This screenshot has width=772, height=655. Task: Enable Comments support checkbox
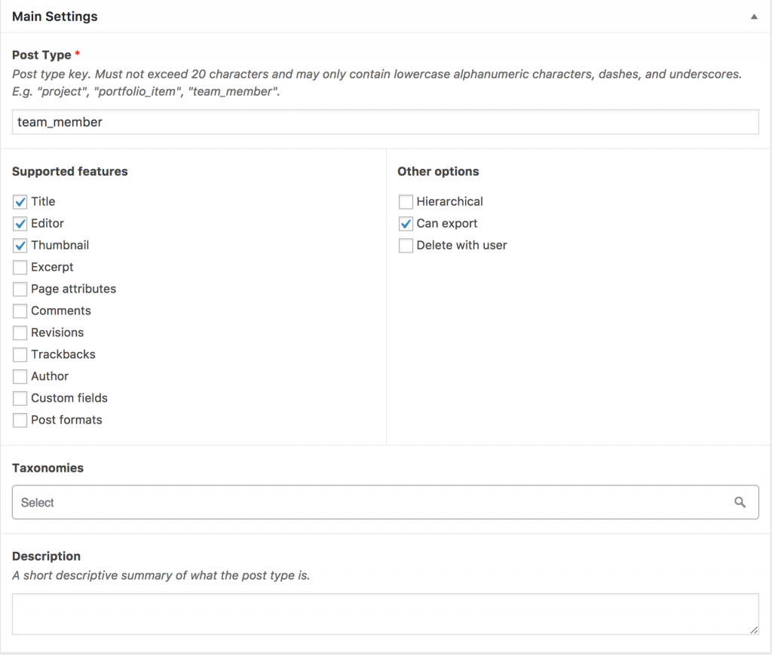20,311
